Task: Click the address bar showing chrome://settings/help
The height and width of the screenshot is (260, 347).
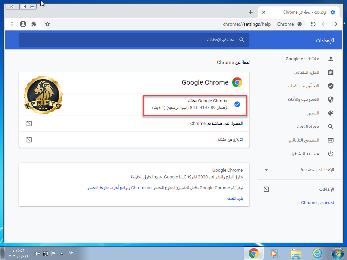Action: pyautogui.click(x=247, y=24)
